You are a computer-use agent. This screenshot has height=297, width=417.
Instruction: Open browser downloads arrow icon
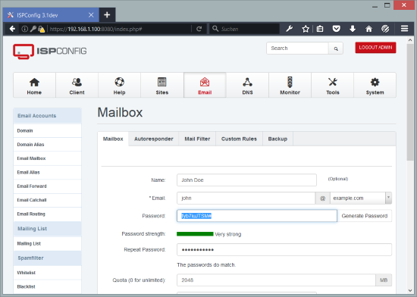click(x=353, y=29)
